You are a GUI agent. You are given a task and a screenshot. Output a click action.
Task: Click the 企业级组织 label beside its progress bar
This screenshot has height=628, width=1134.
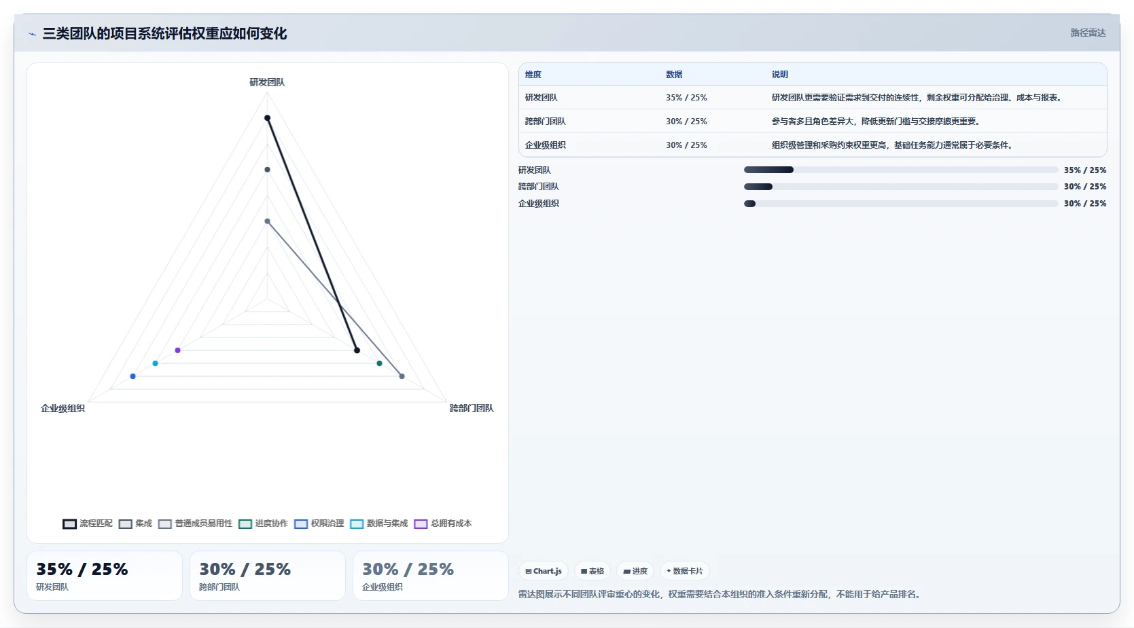[x=539, y=204]
